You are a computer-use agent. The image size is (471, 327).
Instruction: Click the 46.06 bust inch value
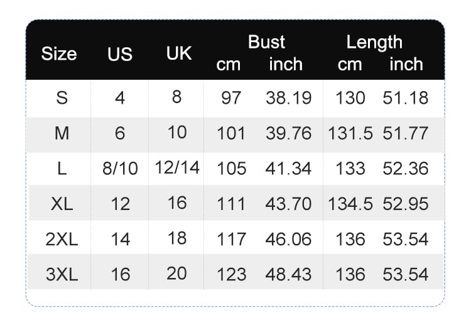coord(288,239)
